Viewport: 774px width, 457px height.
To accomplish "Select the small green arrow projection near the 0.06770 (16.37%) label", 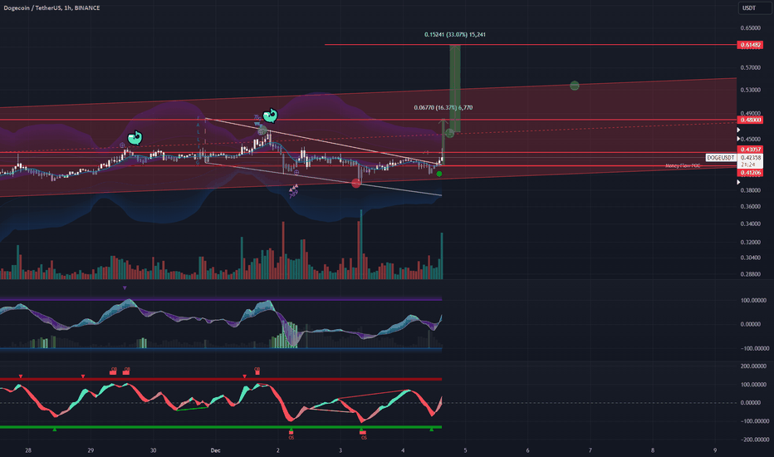I will click(x=443, y=140).
